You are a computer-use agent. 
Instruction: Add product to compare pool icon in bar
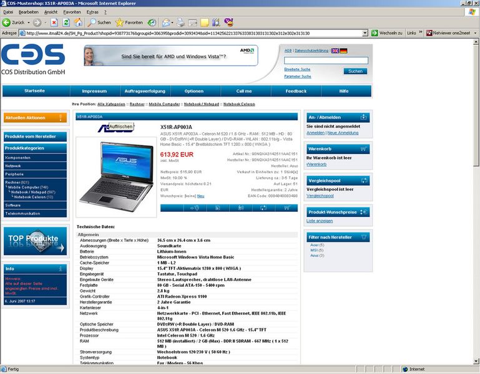click(x=263, y=208)
